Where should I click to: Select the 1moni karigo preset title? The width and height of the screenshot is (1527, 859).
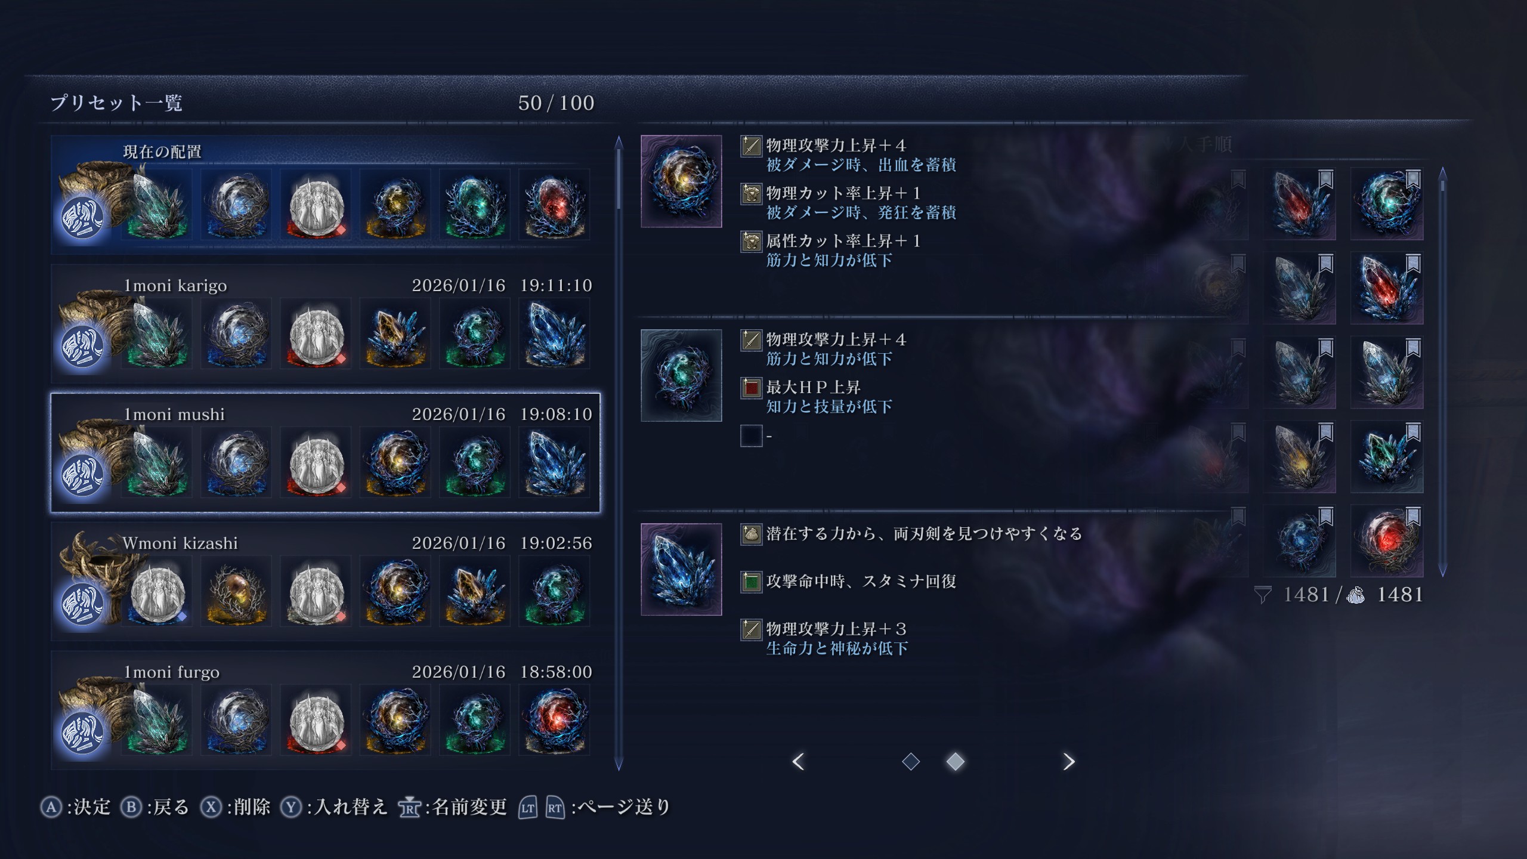point(175,286)
